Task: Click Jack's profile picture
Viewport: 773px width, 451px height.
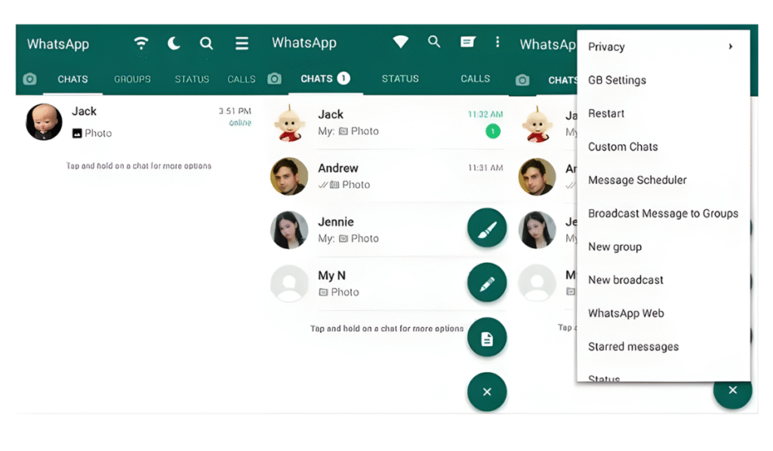Action: click(x=43, y=122)
